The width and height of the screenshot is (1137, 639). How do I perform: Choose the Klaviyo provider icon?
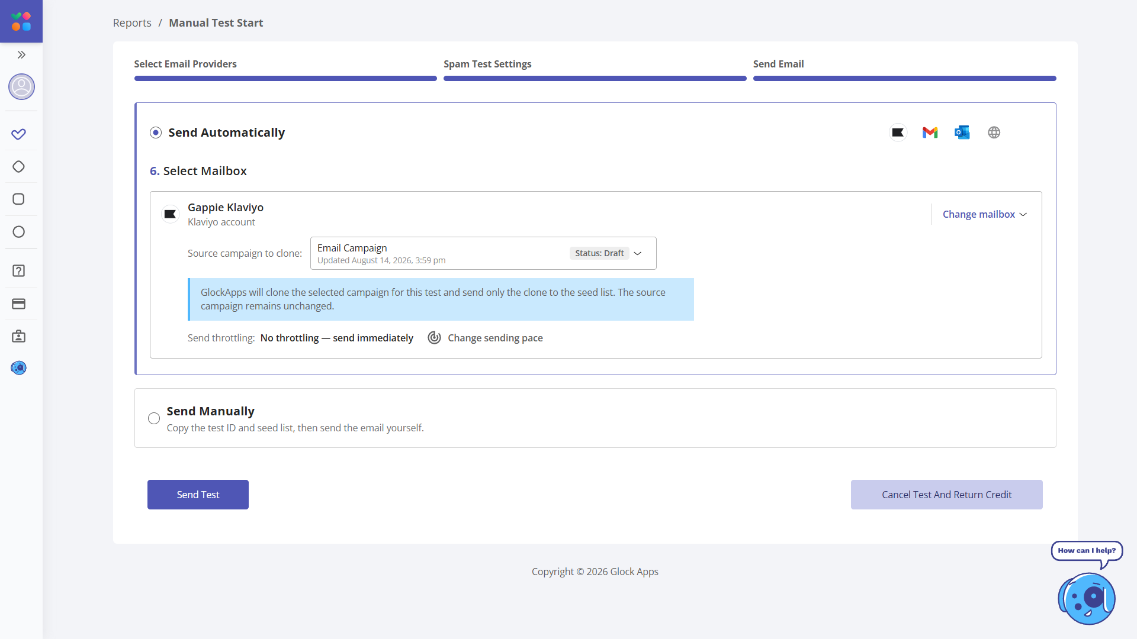pos(898,133)
